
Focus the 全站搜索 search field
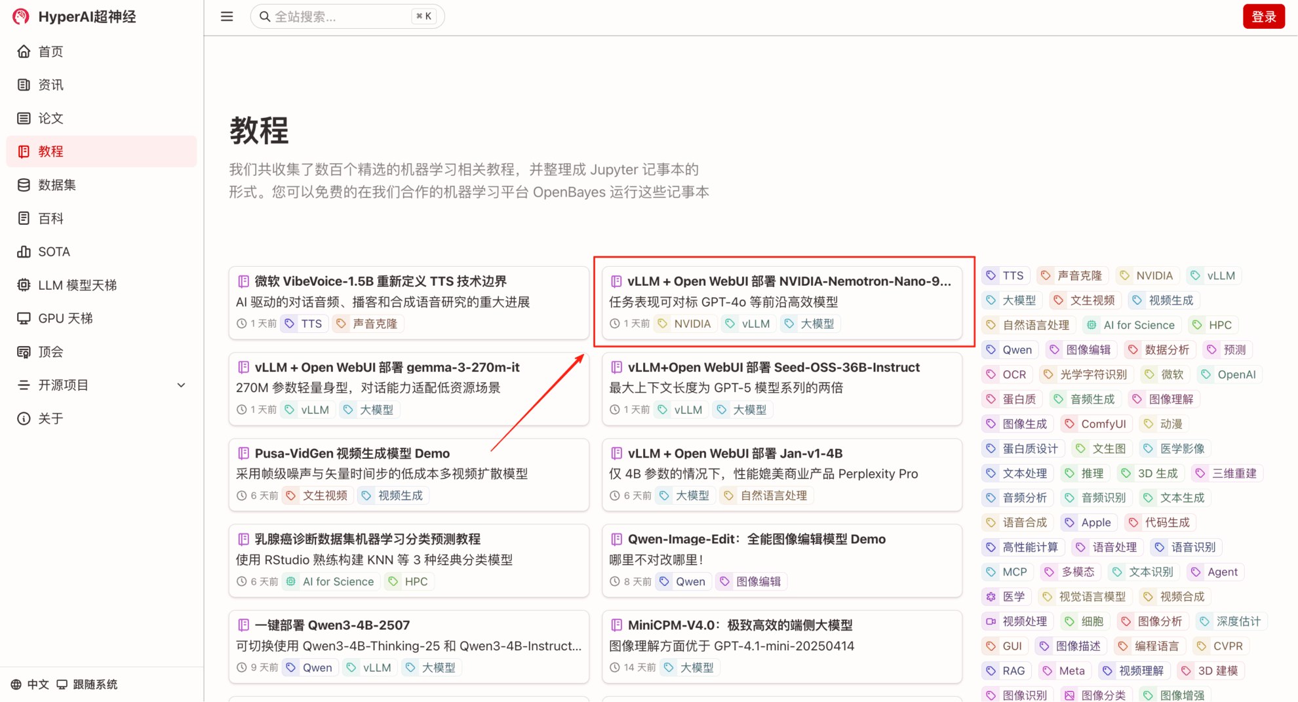(341, 16)
